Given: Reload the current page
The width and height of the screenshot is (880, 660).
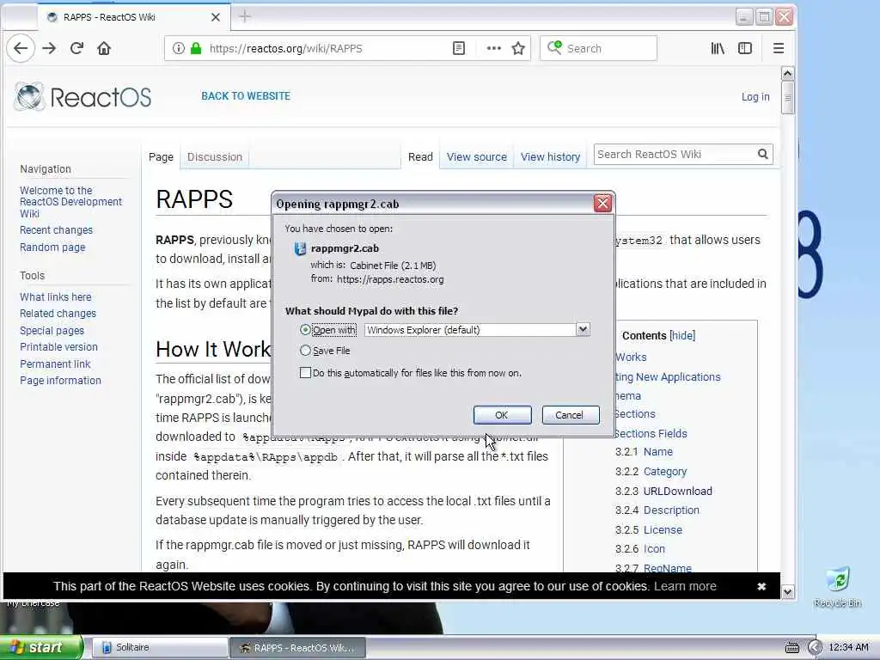Looking at the screenshot, I should point(76,48).
